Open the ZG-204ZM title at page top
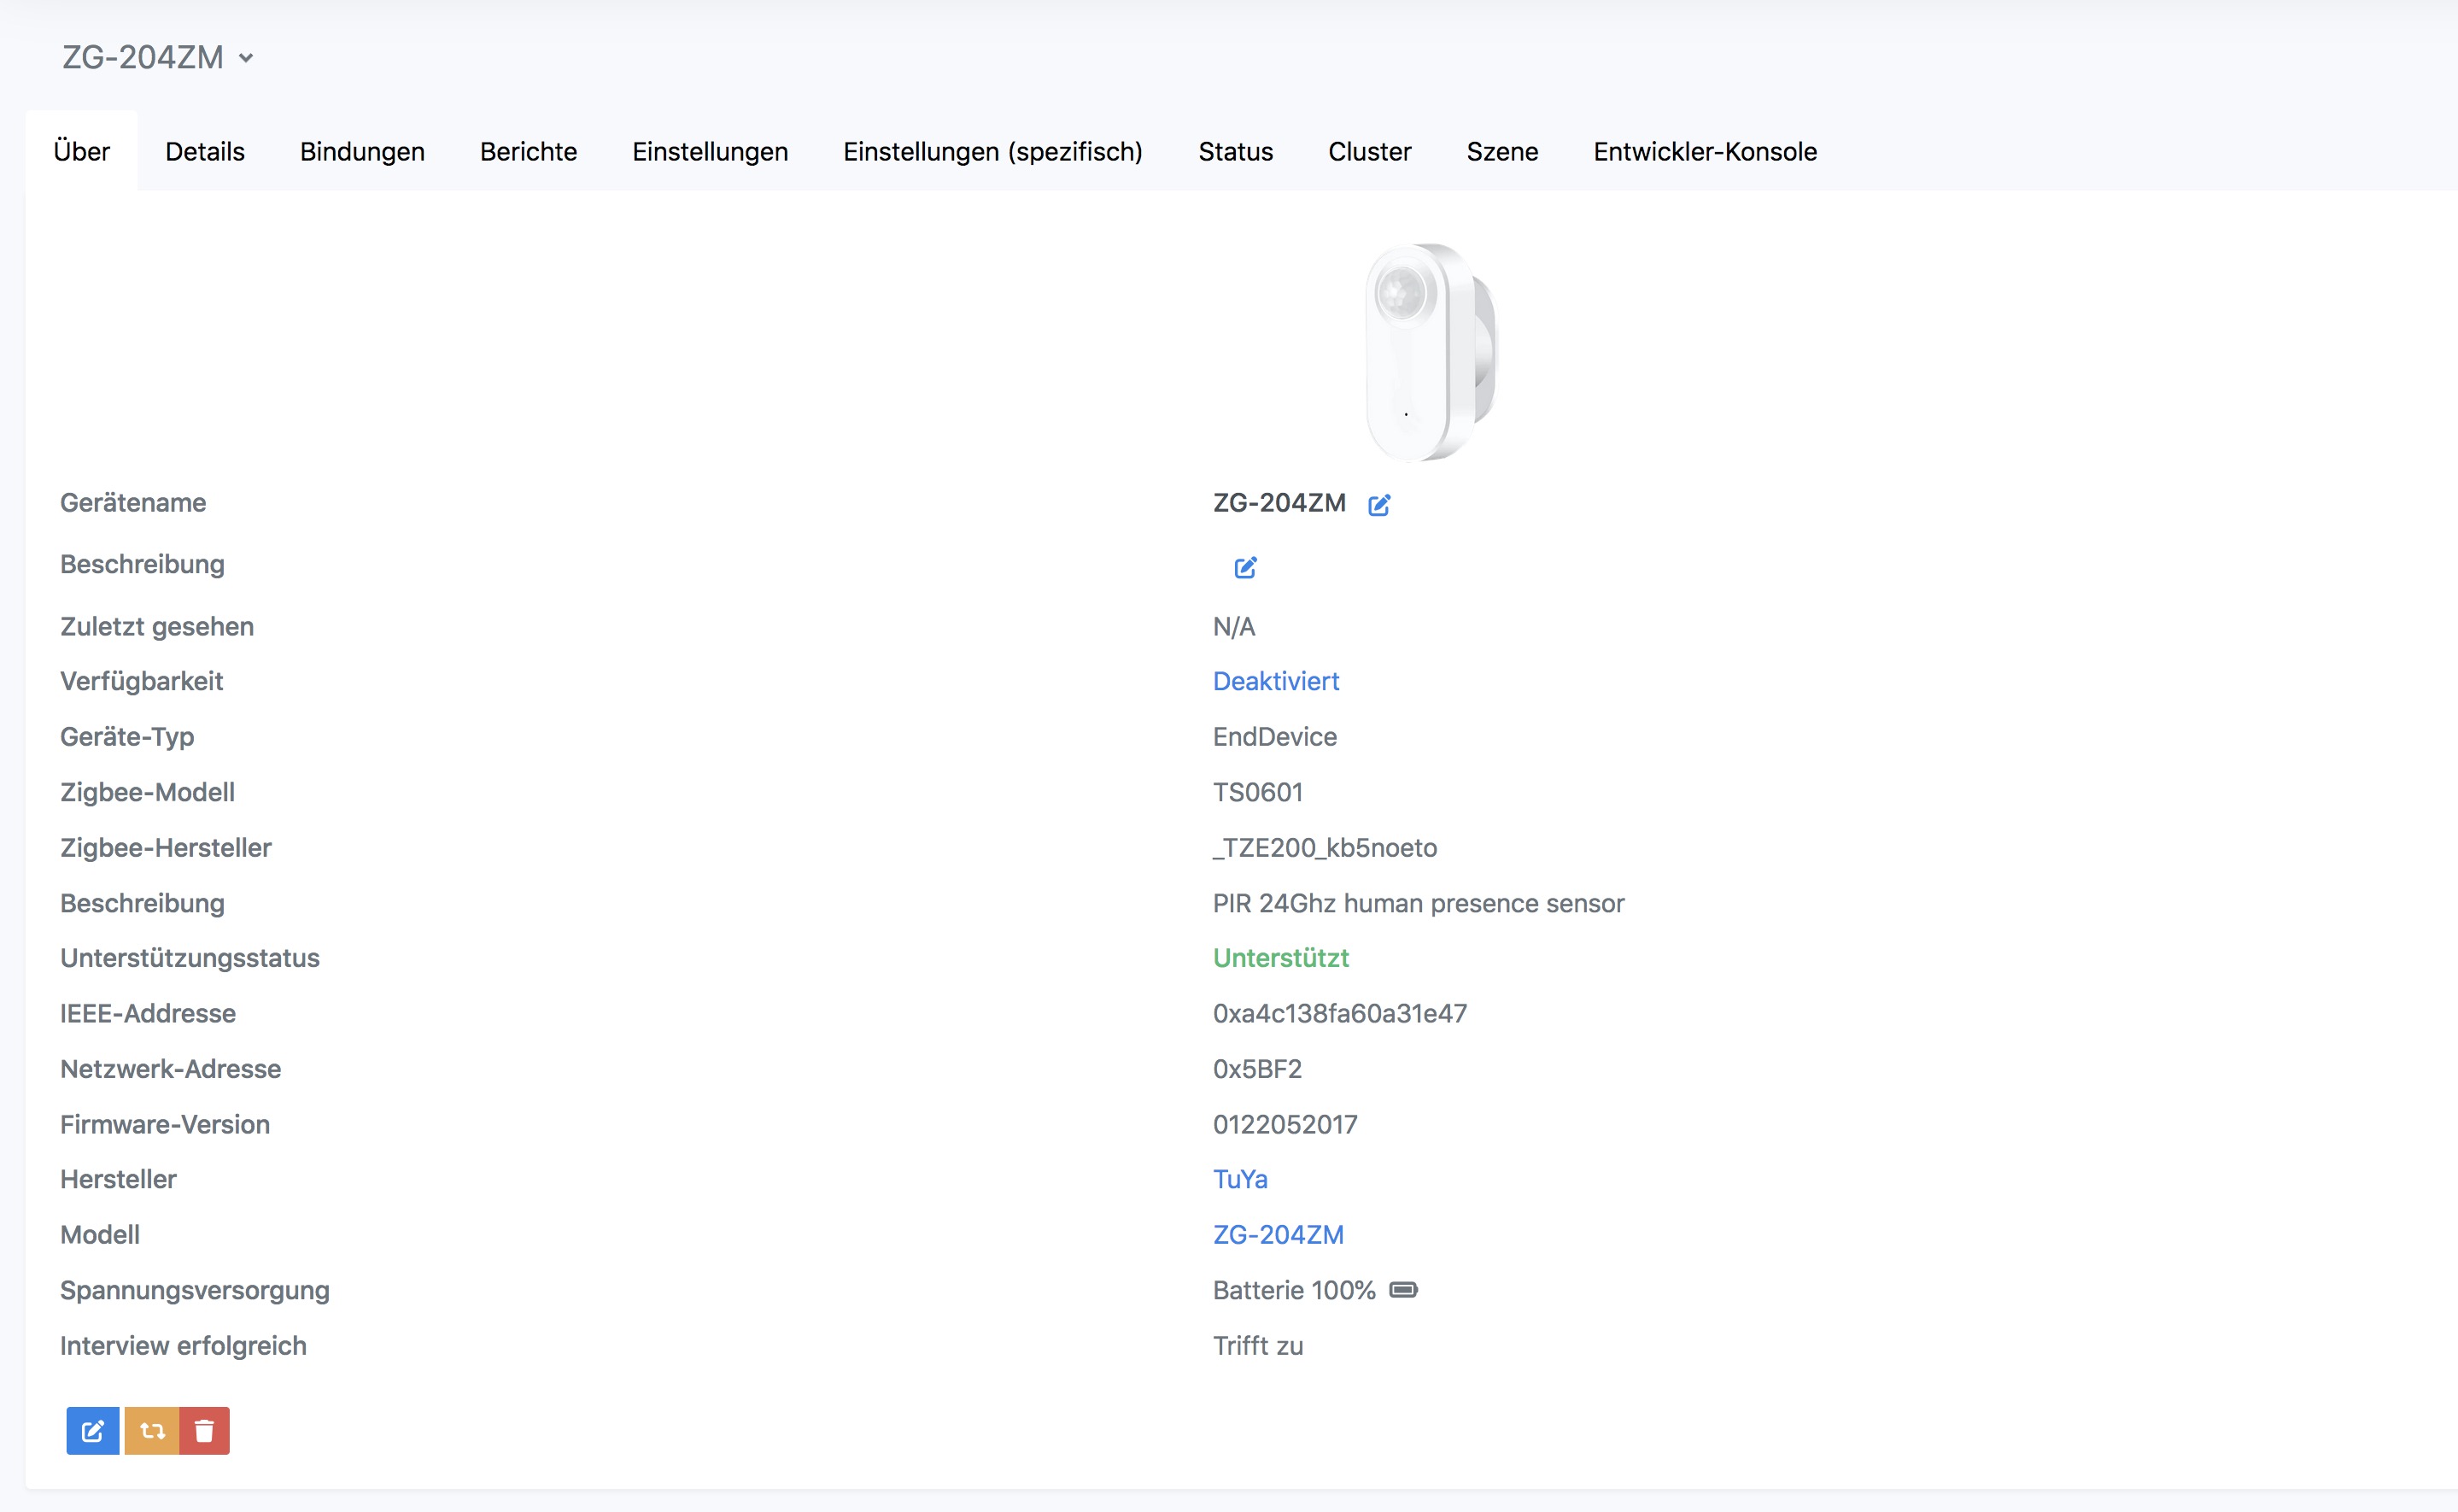Image resolution: width=2458 pixels, height=1512 pixels. 143,57
